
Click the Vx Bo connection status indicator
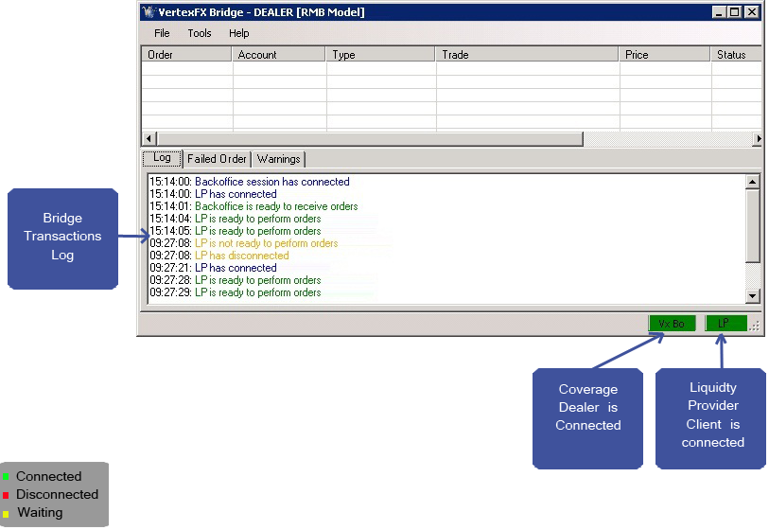(672, 324)
